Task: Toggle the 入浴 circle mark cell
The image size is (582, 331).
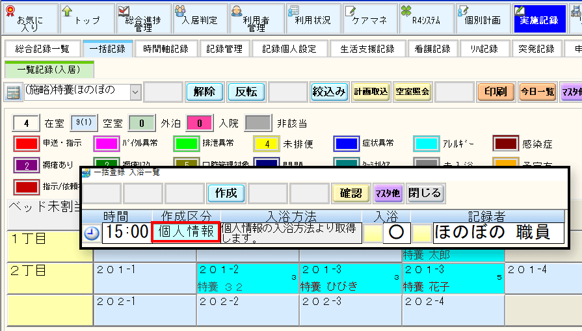Action: [397, 233]
